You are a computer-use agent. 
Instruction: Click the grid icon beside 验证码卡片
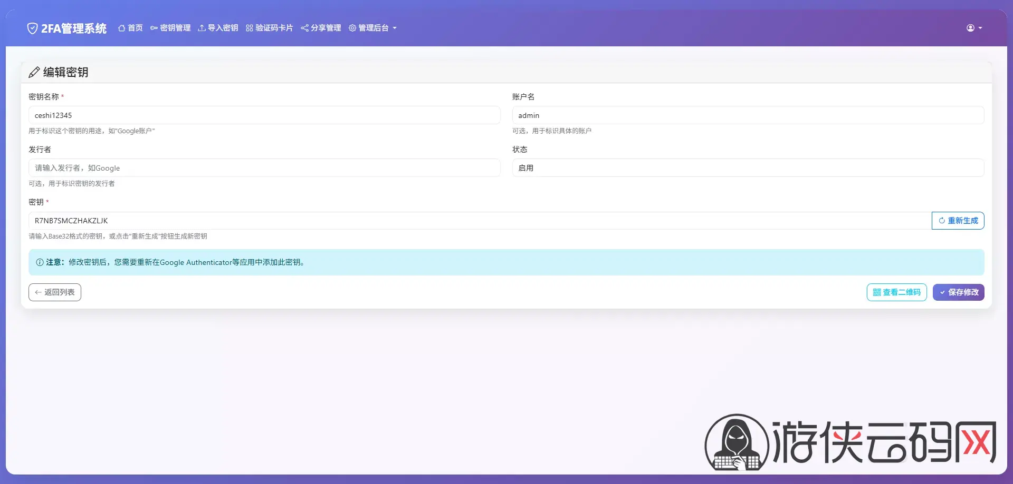coord(250,28)
